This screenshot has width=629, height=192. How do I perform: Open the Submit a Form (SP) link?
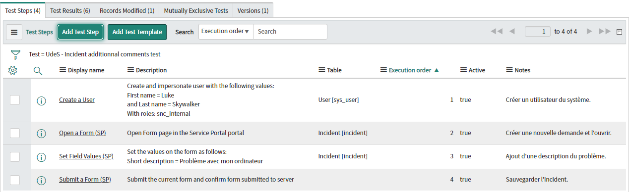tap(85, 180)
